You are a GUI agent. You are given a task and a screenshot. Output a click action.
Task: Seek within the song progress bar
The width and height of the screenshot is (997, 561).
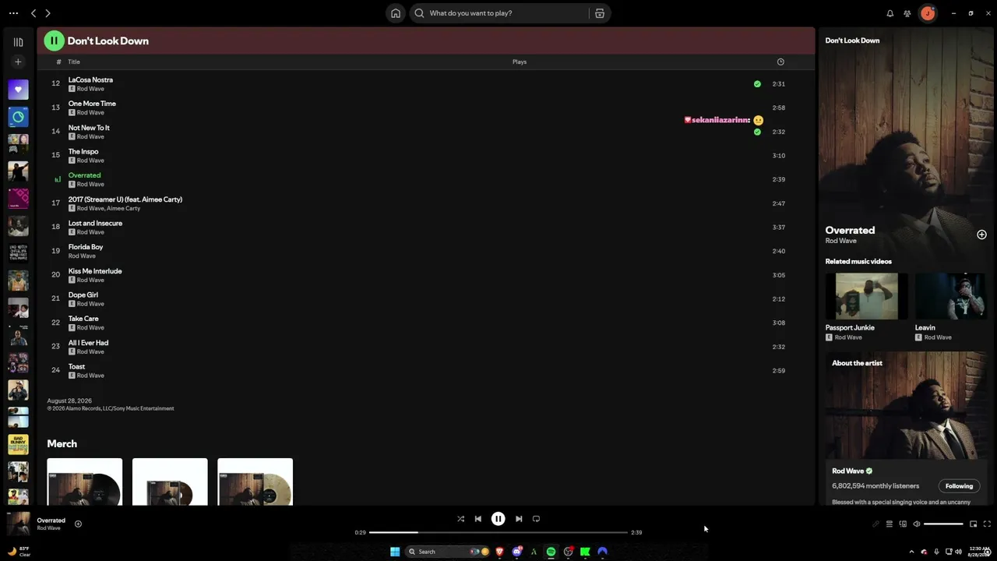pos(498,532)
